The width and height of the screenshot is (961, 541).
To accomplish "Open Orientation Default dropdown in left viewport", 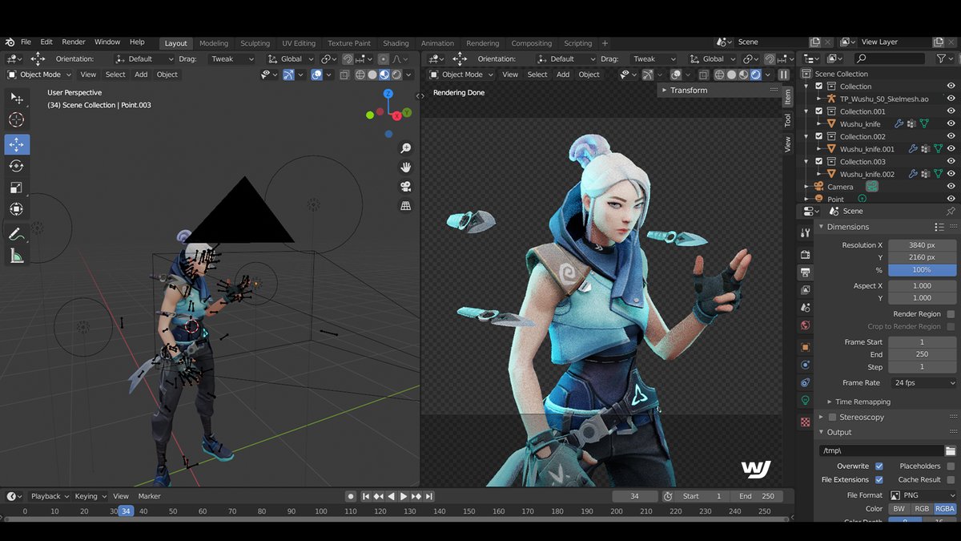I will tap(144, 59).
